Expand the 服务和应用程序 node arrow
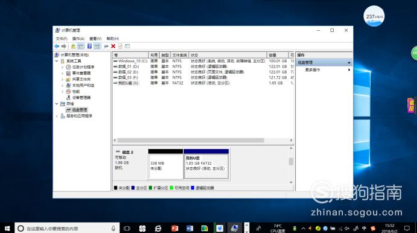Screen dimensions: 417x233 (x=57, y=116)
